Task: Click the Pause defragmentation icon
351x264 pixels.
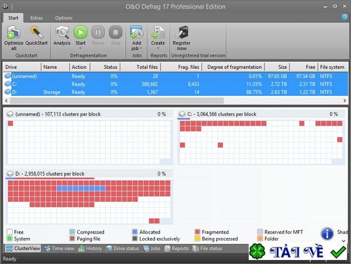Action: coord(98,32)
